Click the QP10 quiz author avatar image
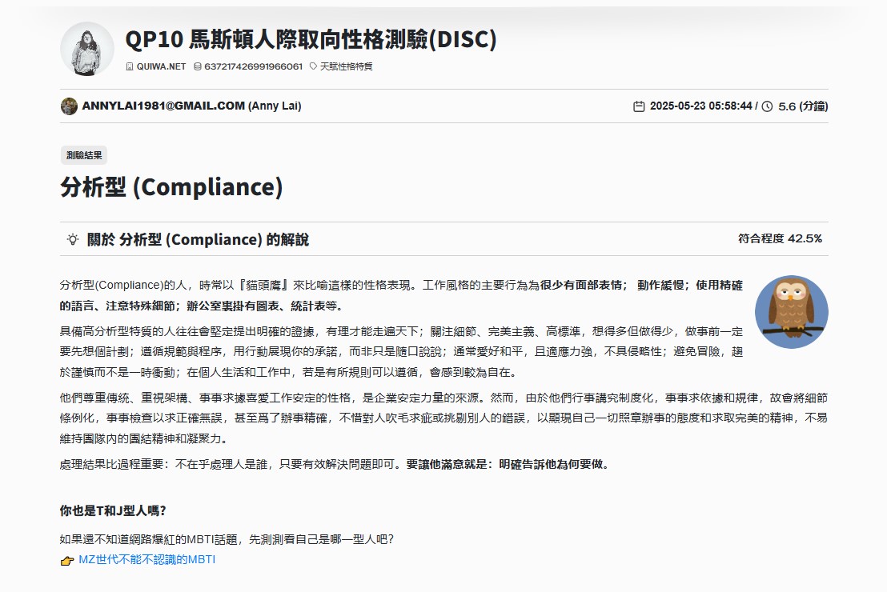Image resolution: width=887 pixels, height=592 pixels. (87, 49)
